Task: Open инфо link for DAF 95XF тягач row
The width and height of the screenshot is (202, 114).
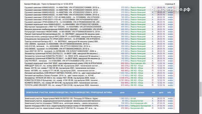Action: 170,63
